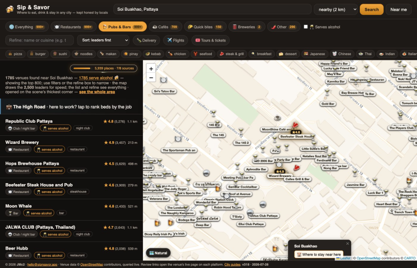Select the Luck Bar 1 map marker
The height and width of the screenshot is (268, 417).
click(375, 193)
